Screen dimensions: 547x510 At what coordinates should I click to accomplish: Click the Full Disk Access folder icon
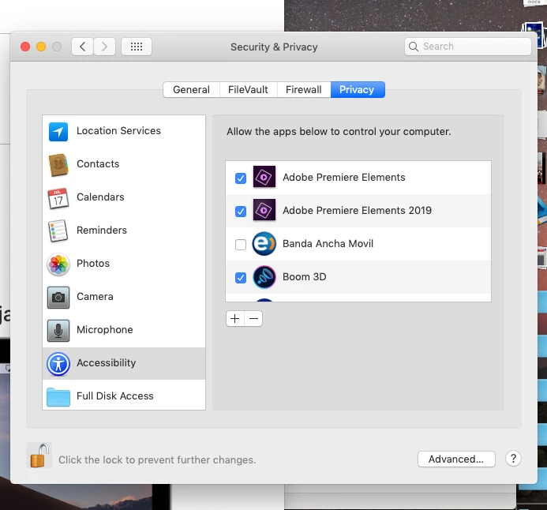[x=58, y=397]
